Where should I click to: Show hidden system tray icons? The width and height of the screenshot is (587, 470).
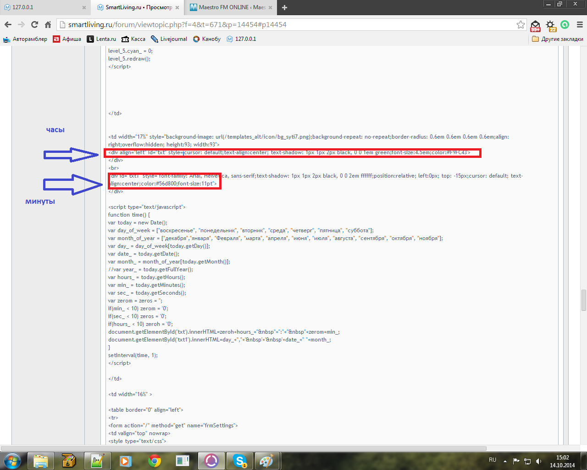(505, 461)
